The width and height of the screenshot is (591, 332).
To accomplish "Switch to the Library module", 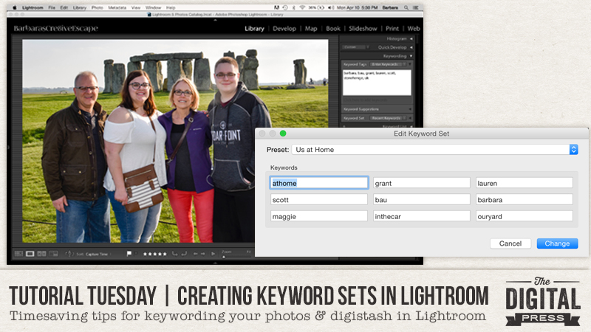I will (x=254, y=29).
